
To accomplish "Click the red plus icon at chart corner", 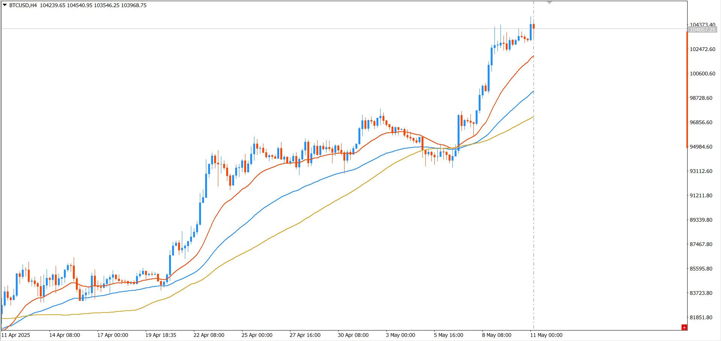I will click(x=684, y=327).
